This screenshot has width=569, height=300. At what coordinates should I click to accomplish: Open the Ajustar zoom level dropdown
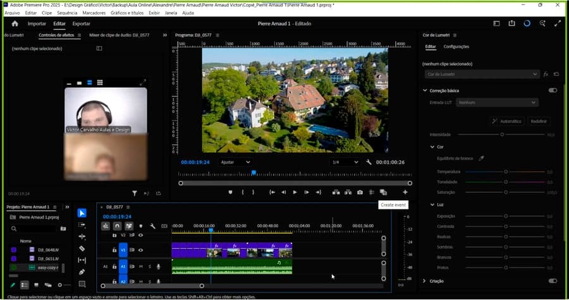coord(235,162)
